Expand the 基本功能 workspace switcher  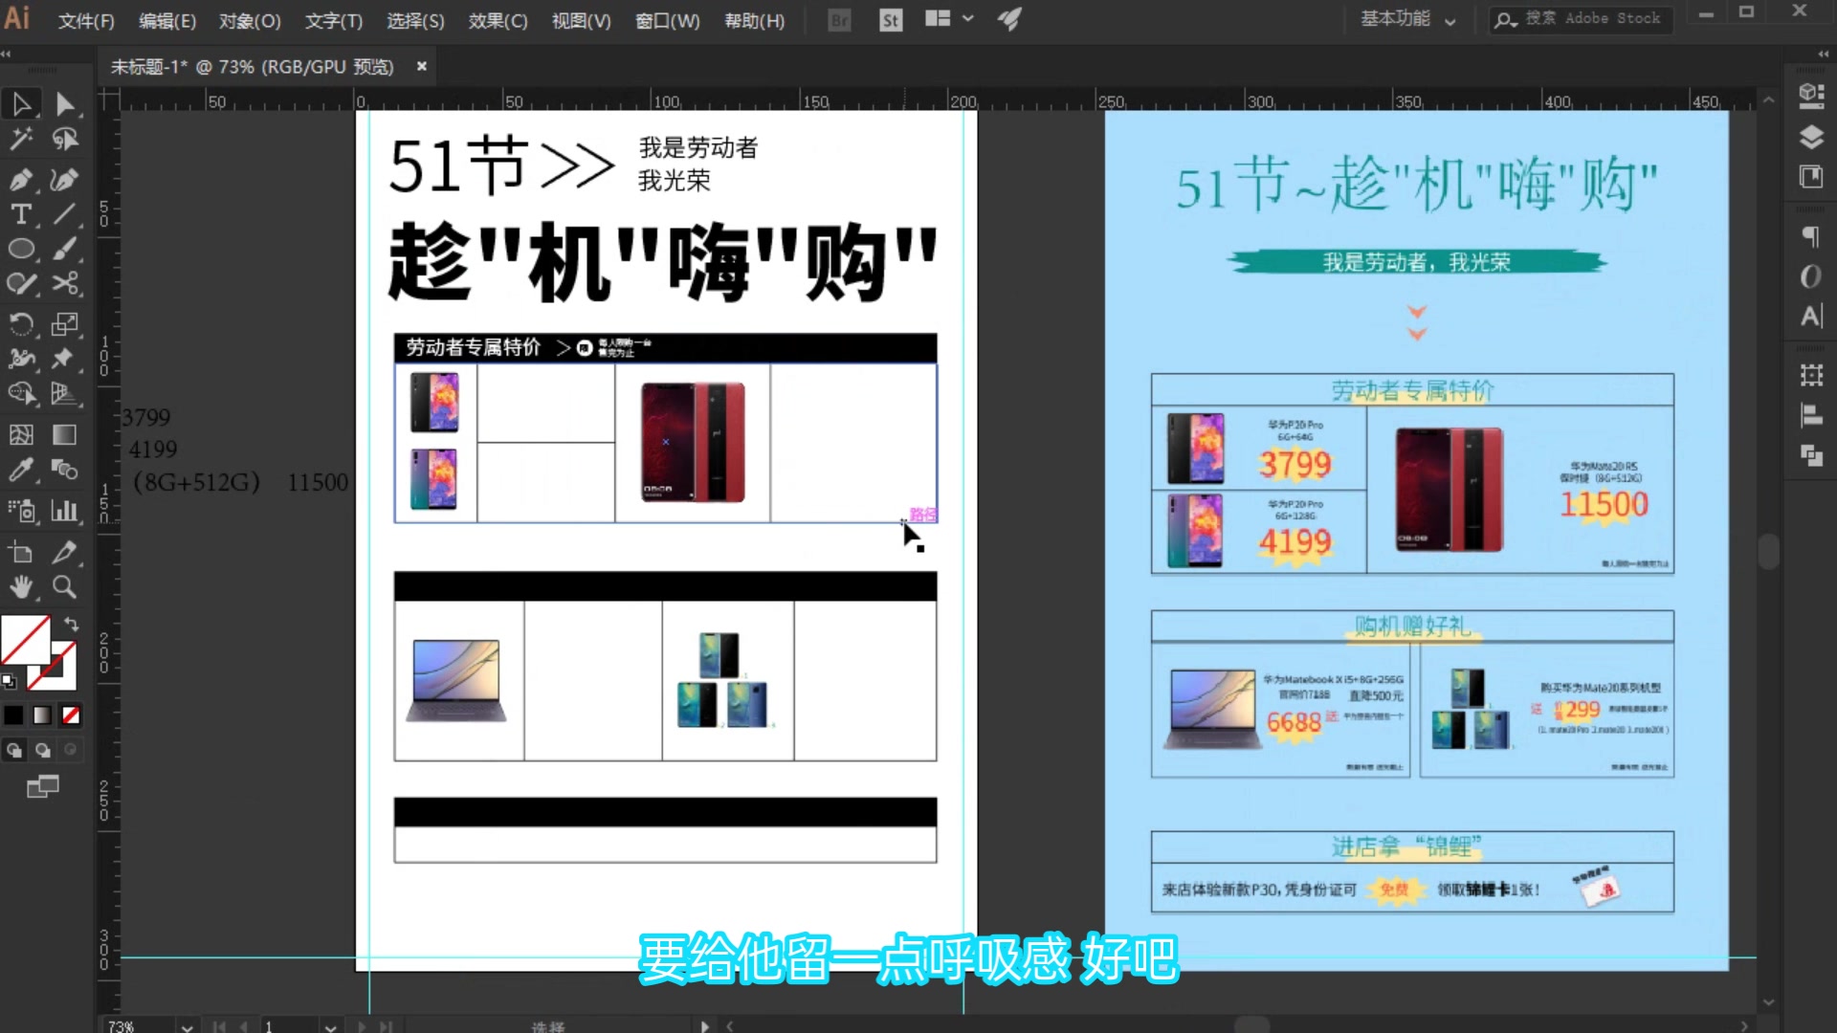tap(1407, 19)
